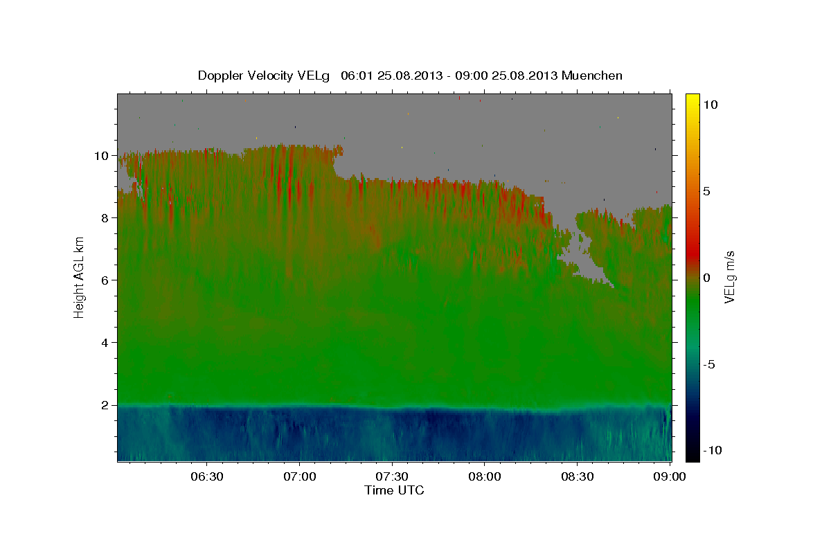Click the 06:30 time tick label
831x554 pixels.
(206, 477)
